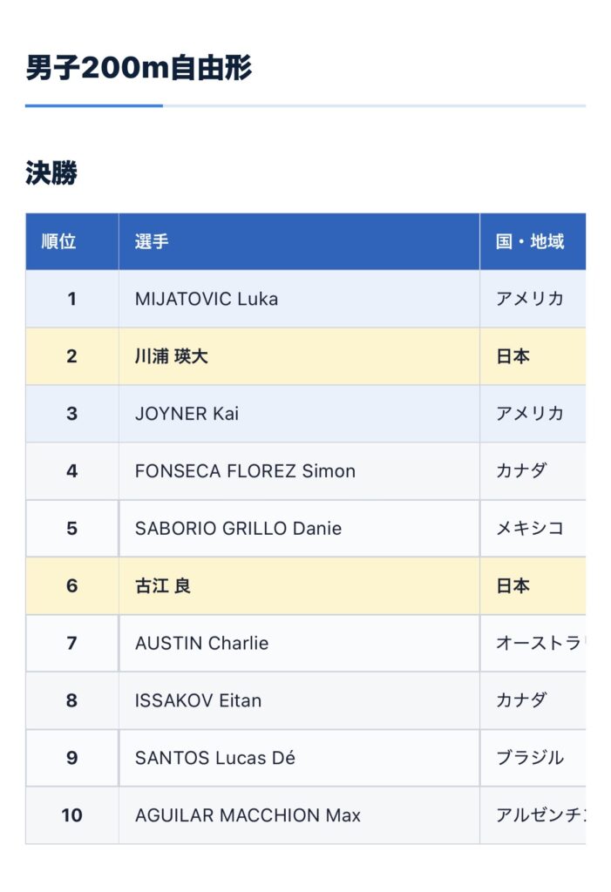Screen dimensions: 611x892
Task: Select the 国・地域 column header
Action: point(533,241)
